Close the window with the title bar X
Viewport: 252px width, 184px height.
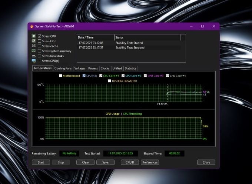[214, 26]
